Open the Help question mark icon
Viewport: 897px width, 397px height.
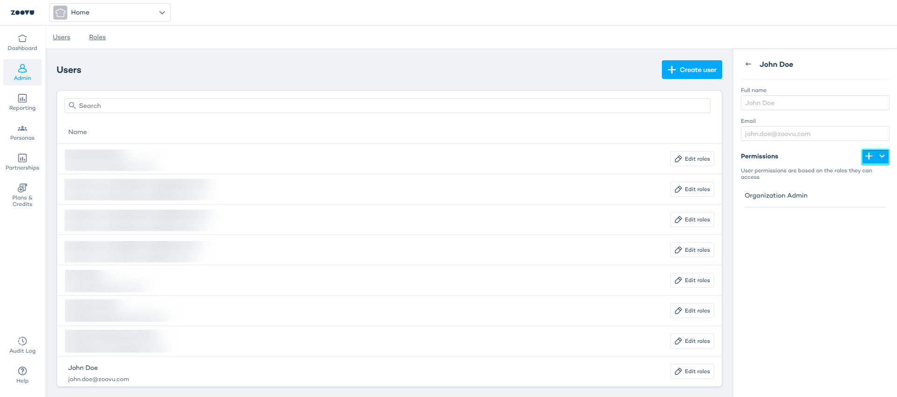pos(22,371)
